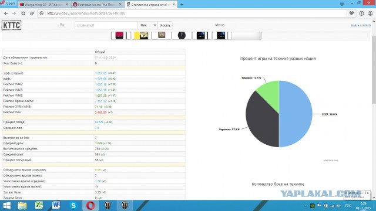The height and width of the screenshot is (211, 376).
Task: Open a new tab with plus button
Action: click(x=182, y=4)
